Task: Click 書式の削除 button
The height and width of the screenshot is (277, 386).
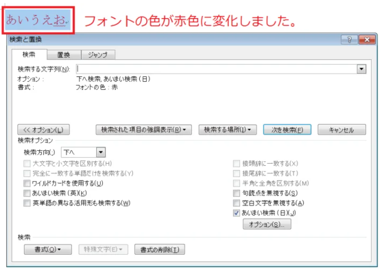Action: pos(160,250)
